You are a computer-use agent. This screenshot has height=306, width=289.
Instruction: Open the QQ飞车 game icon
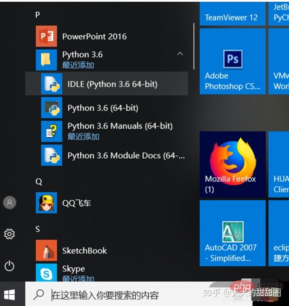[x=46, y=203]
